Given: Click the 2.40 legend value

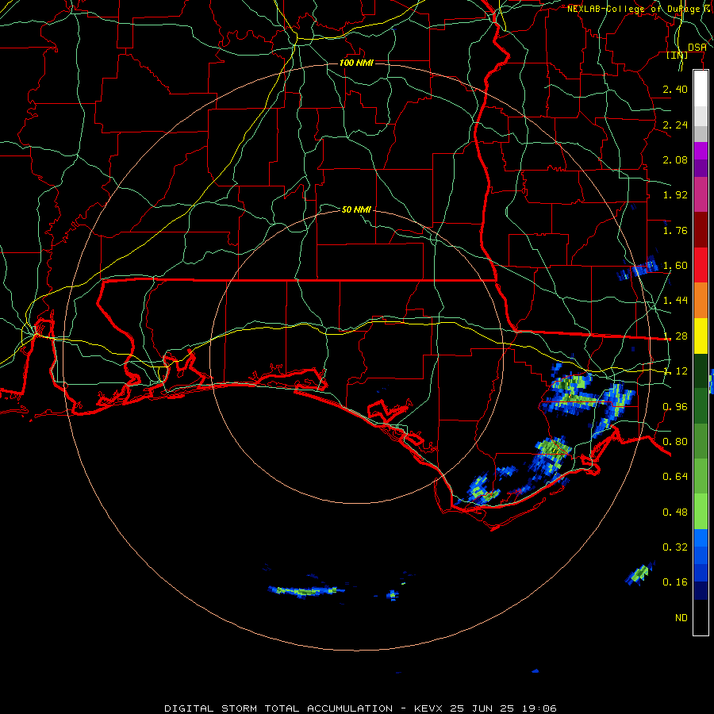Looking at the screenshot, I should point(675,89).
